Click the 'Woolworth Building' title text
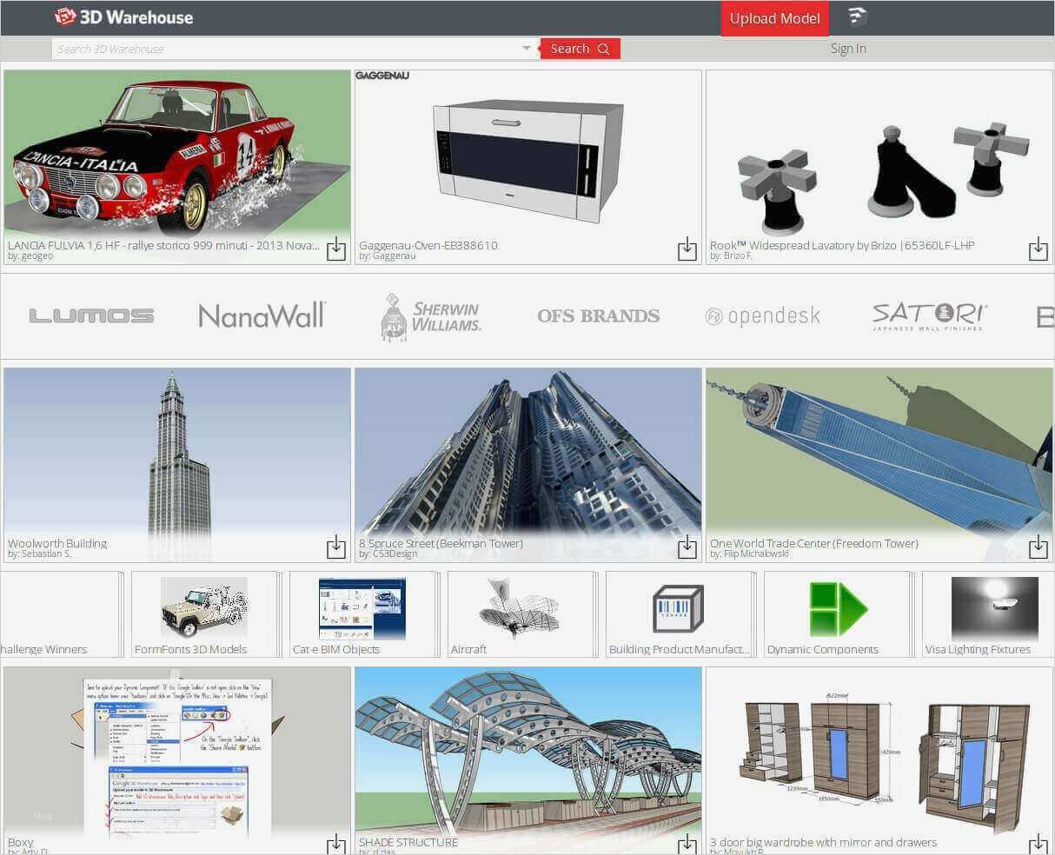Screen dimensions: 1055x855 point(57,543)
